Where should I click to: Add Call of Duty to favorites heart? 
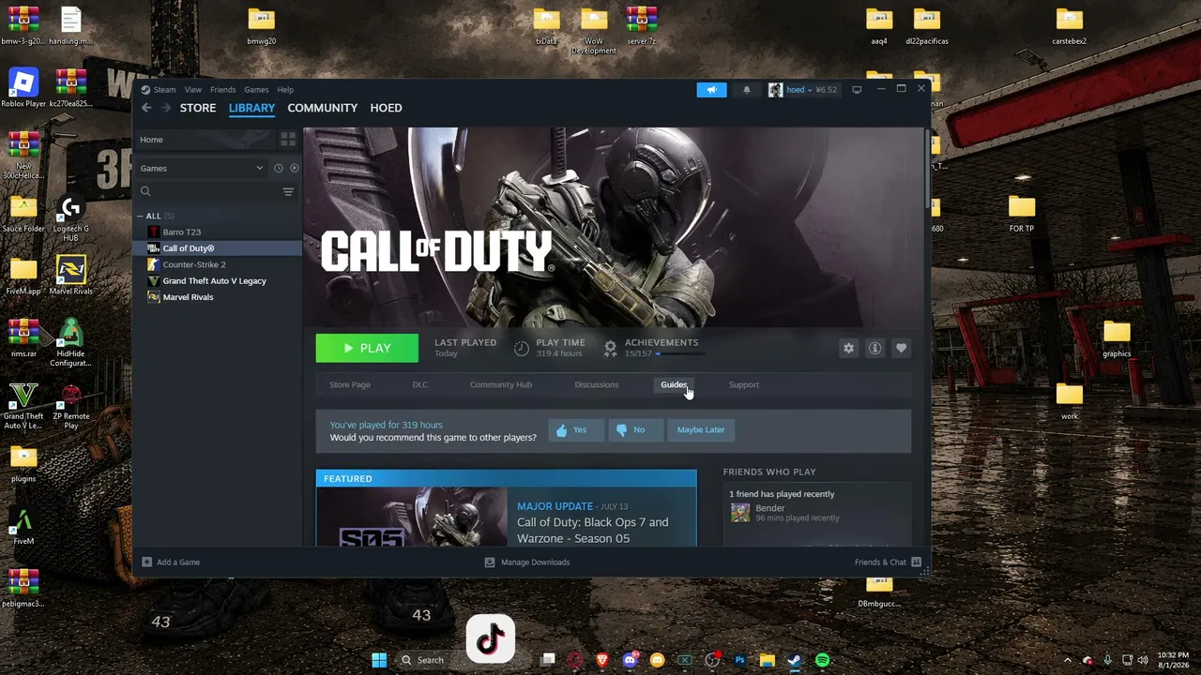[x=901, y=349]
